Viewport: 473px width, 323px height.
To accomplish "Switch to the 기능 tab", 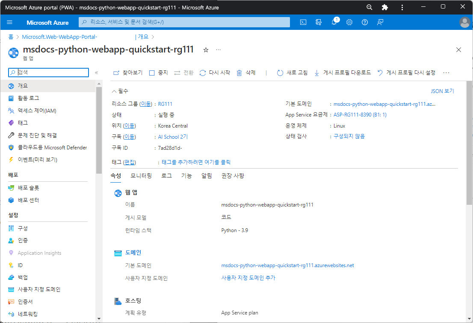I will pyautogui.click(x=186, y=175).
